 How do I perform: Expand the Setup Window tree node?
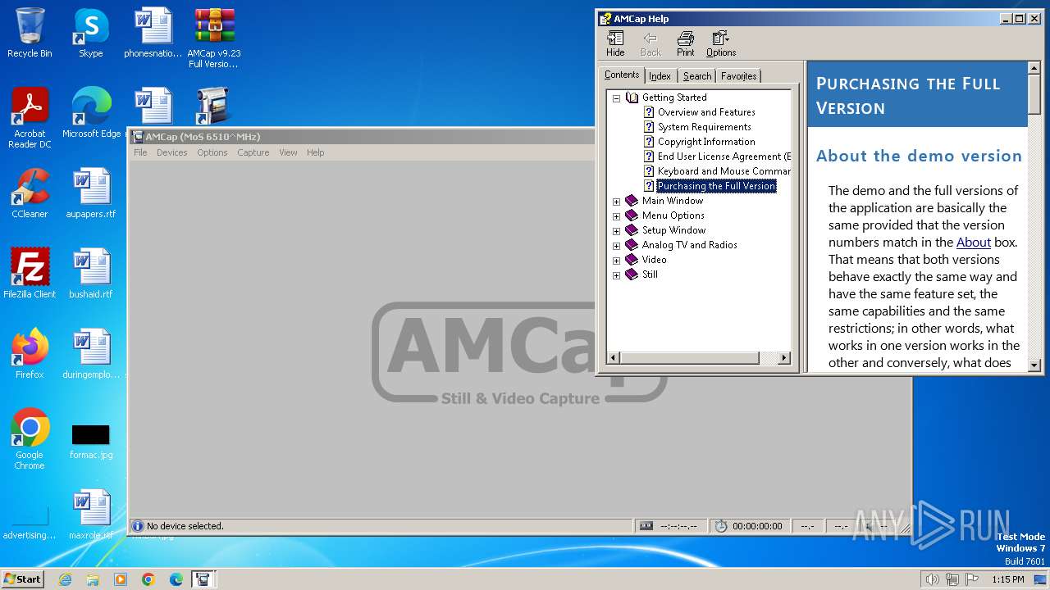pos(616,230)
